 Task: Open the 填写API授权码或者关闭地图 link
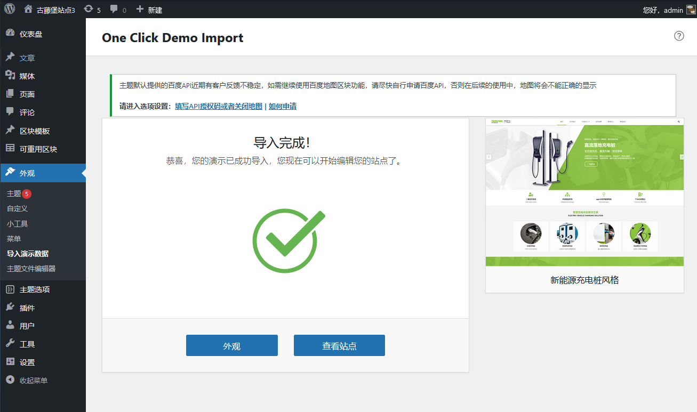pyautogui.click(x=219, y=106)
